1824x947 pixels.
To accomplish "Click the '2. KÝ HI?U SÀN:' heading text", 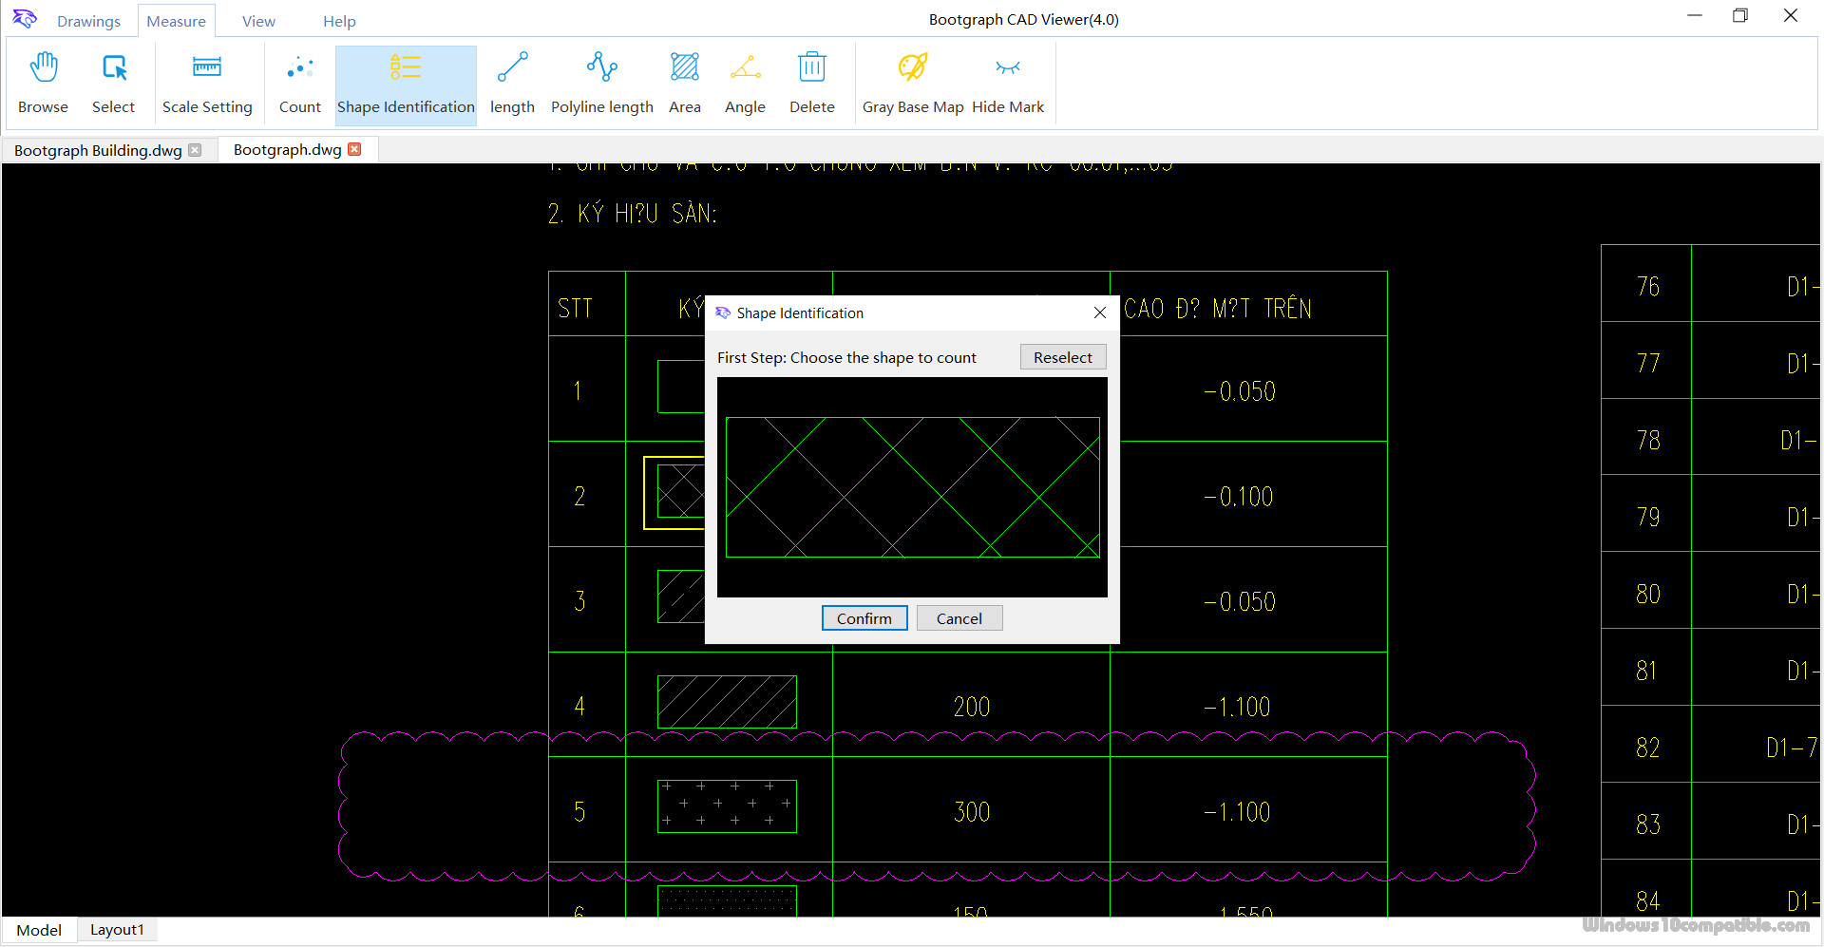I will [633, 214].
